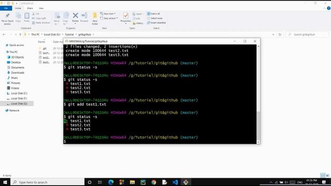Click the taskbar search box

pyautogui.click(x=48, y=182)
